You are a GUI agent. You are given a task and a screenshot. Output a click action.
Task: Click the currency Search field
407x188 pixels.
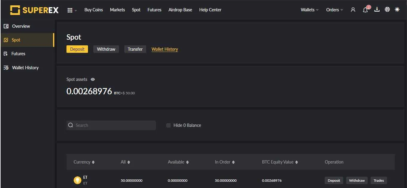[x=111, y=125]
